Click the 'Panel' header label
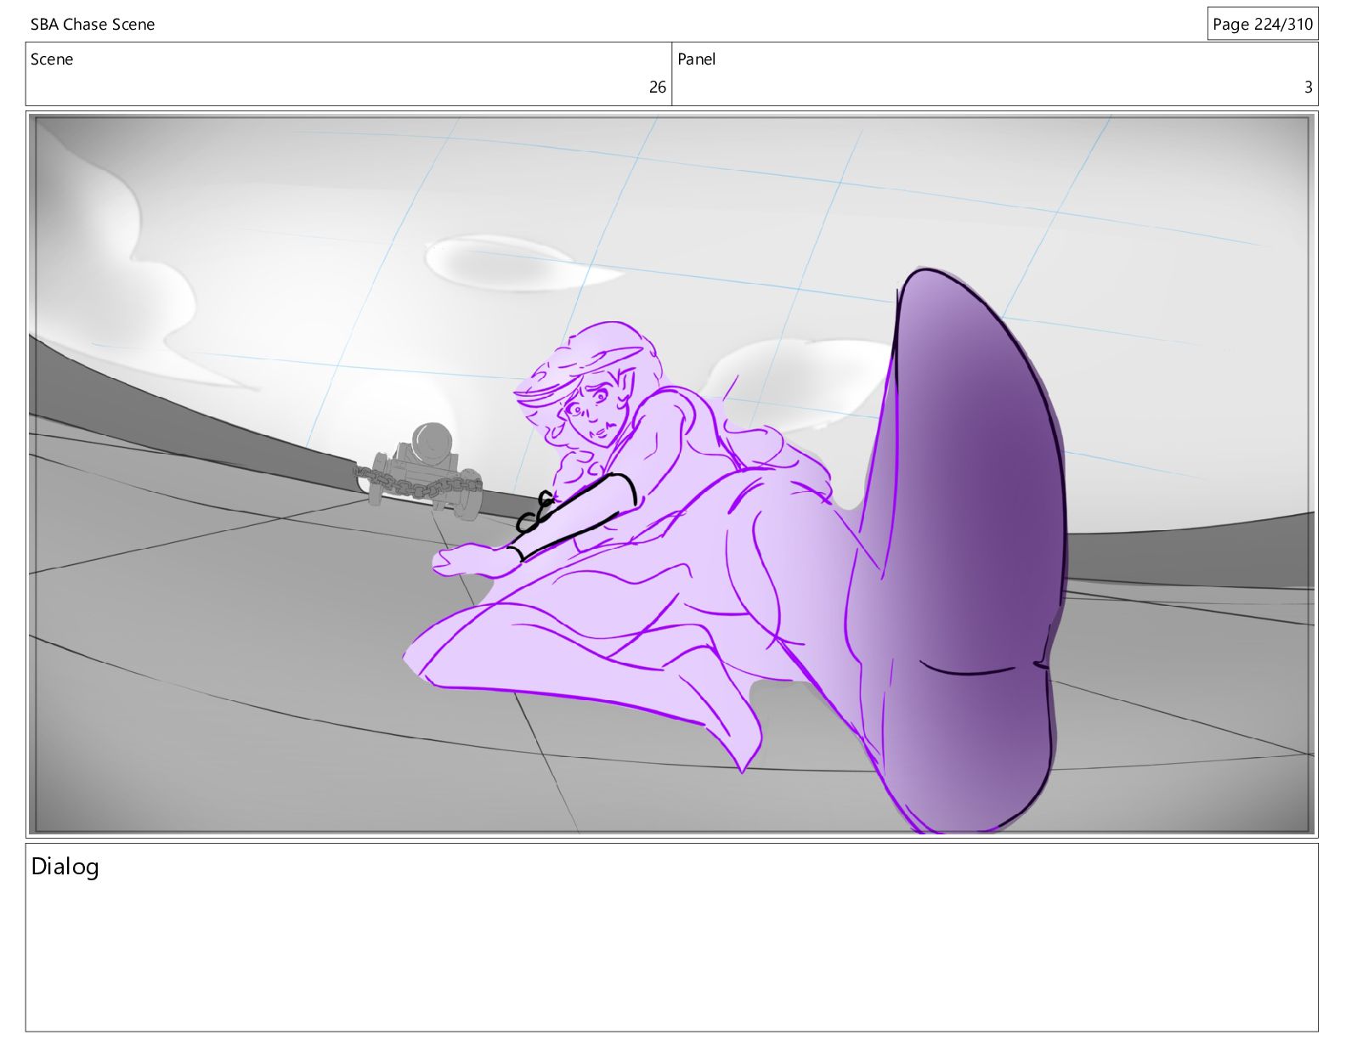This screenshot has height=1040, width=1346. [697, 59]
